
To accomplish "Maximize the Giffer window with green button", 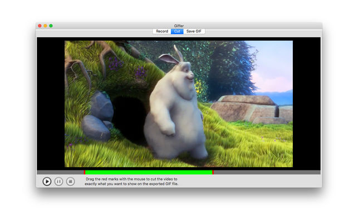I will click(51, 26).
